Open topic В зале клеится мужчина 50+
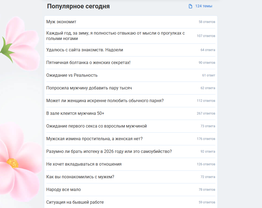This screenshot has width=262, height=208. [x=75, y=113]
